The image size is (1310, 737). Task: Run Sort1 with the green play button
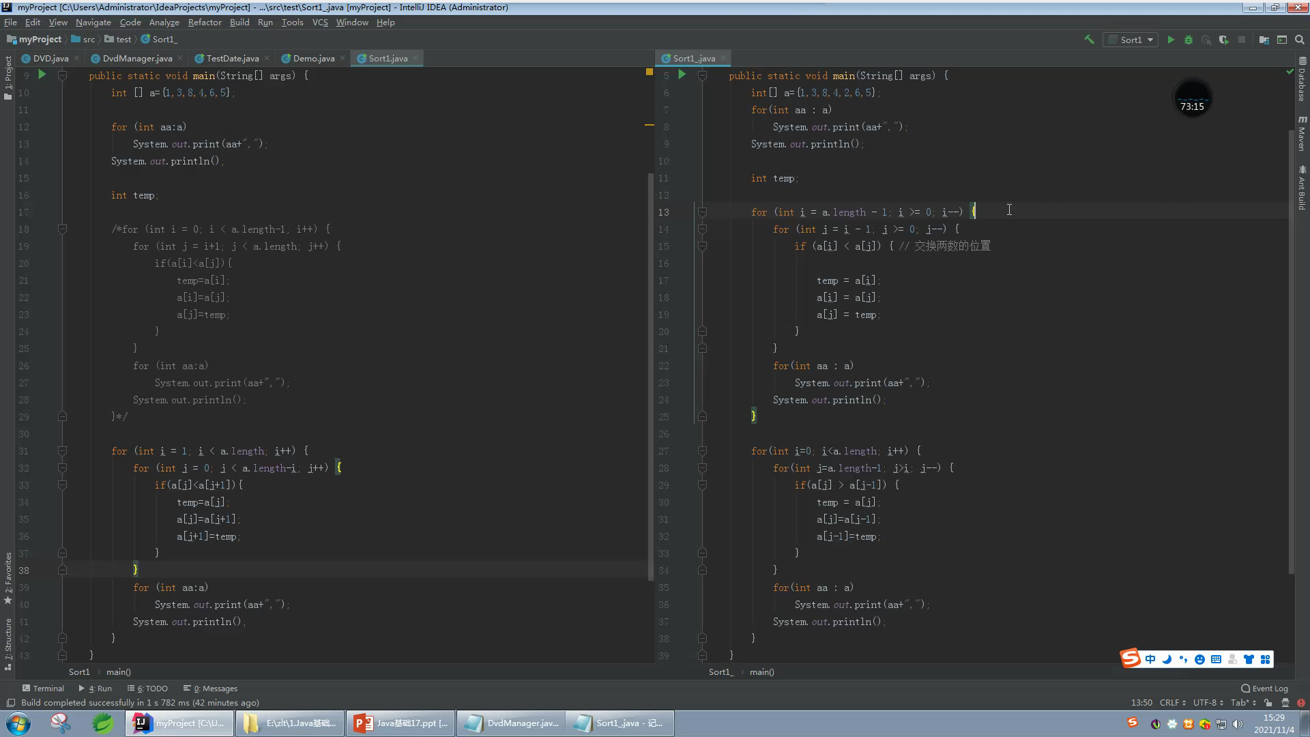pos(1171,40)
